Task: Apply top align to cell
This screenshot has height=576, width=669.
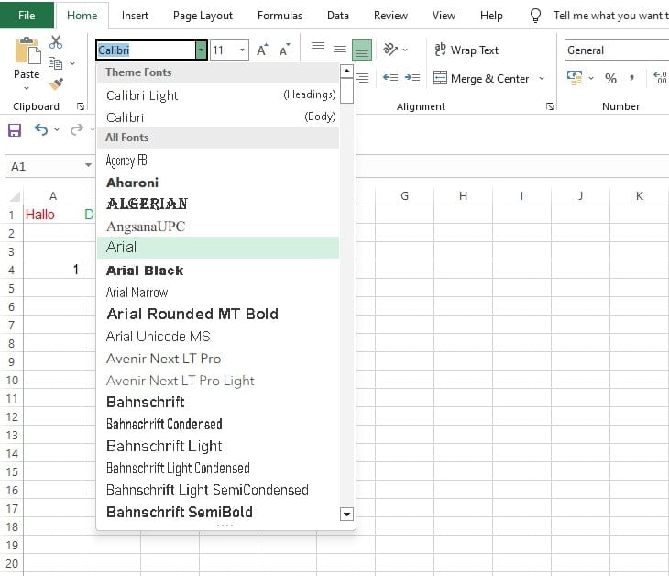Action: click(318, 46)
